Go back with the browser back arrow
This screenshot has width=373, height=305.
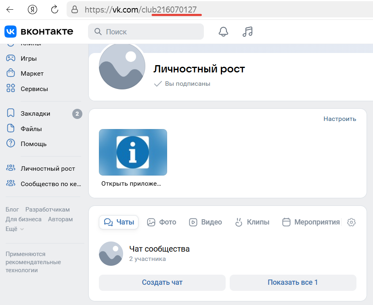(x=10, y=10)
